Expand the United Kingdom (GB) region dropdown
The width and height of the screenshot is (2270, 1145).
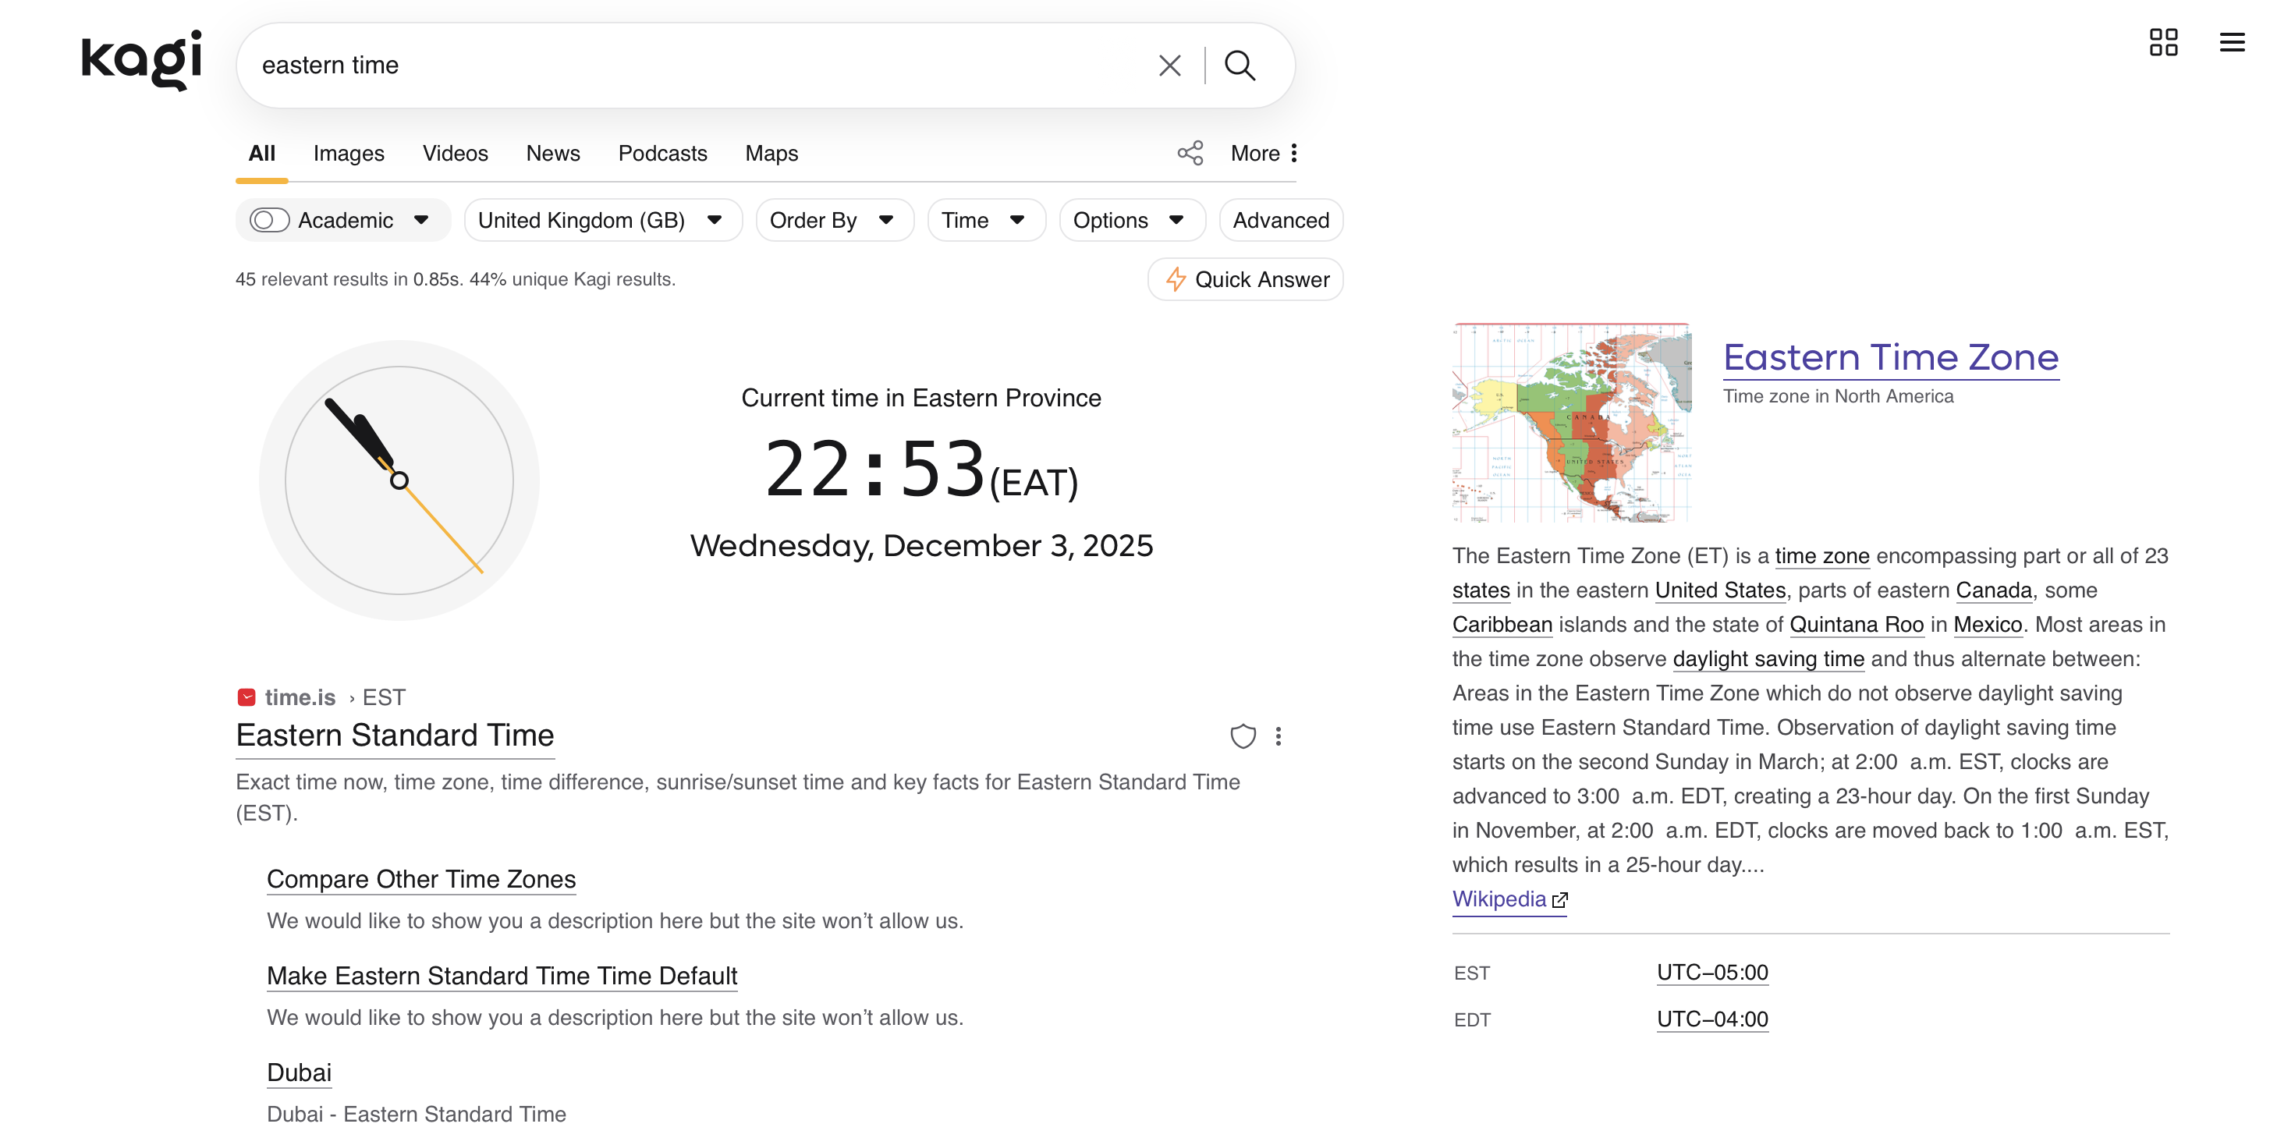(x=602, y=220)
